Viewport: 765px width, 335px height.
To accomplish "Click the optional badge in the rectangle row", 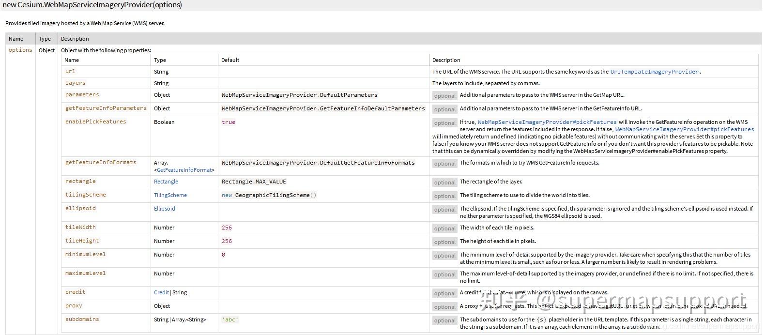I will 444,183.
